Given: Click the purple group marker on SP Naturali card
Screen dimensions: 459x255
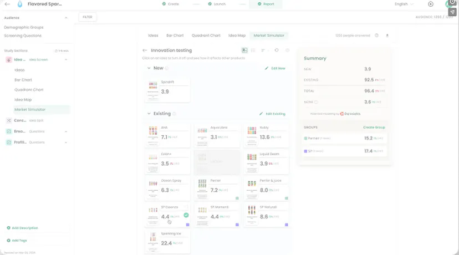Looking at the screenshot, I should (286, 225).
